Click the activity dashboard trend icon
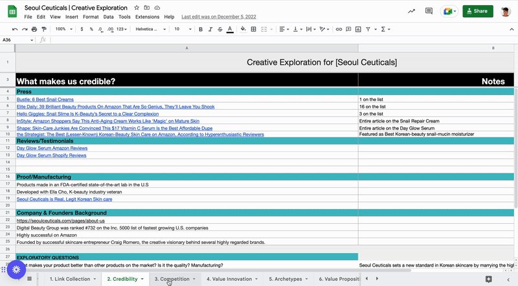This screenshot has width=518, height=286. pyautogui.click(x=411, y=11)
